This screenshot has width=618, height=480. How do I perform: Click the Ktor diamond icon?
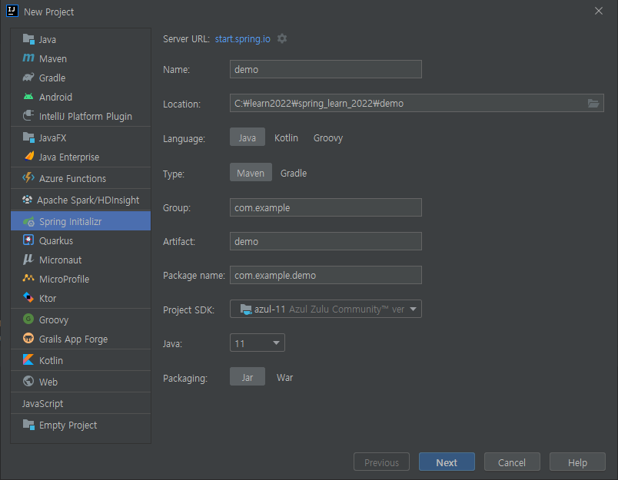tap(28, 298)
